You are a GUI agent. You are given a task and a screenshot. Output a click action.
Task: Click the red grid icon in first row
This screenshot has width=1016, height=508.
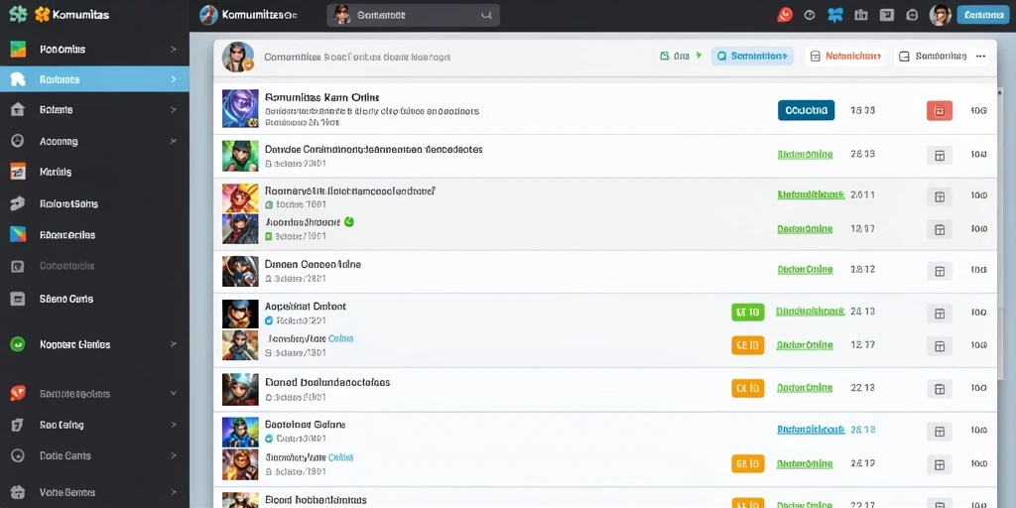pos(940,111)
